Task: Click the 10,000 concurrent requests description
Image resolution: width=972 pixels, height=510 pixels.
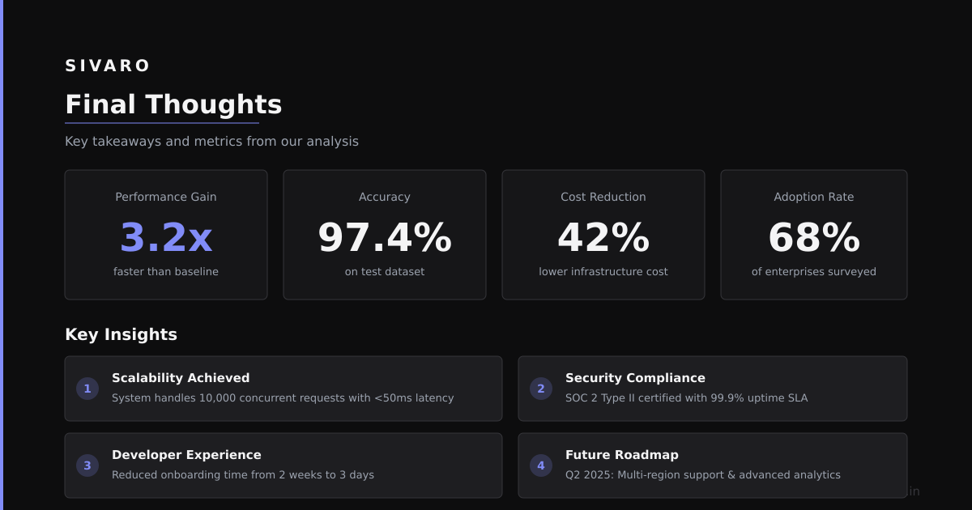Action: pos(283,398)
